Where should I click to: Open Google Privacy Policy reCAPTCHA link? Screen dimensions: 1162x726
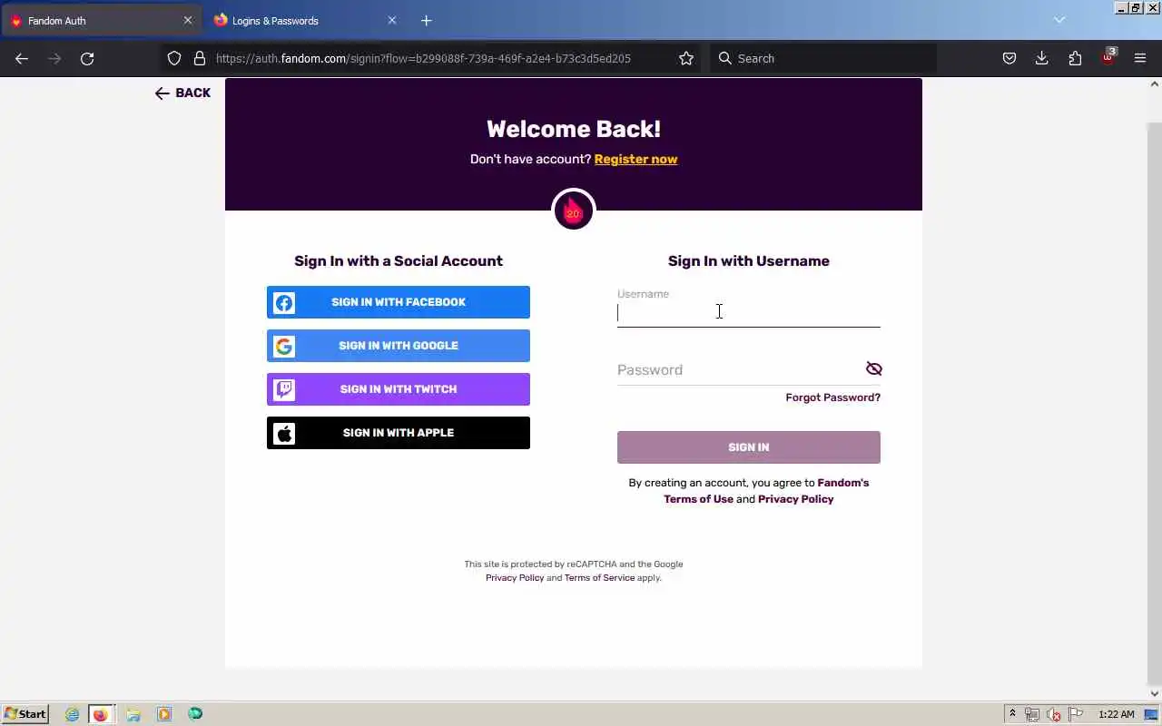[x=515, y=578]
